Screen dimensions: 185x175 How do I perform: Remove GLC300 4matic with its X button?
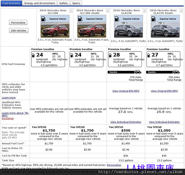[108, 11]
